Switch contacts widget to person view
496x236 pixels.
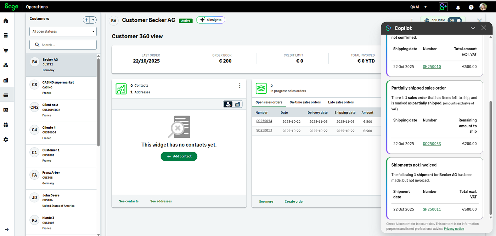click(x=228, y=104)
